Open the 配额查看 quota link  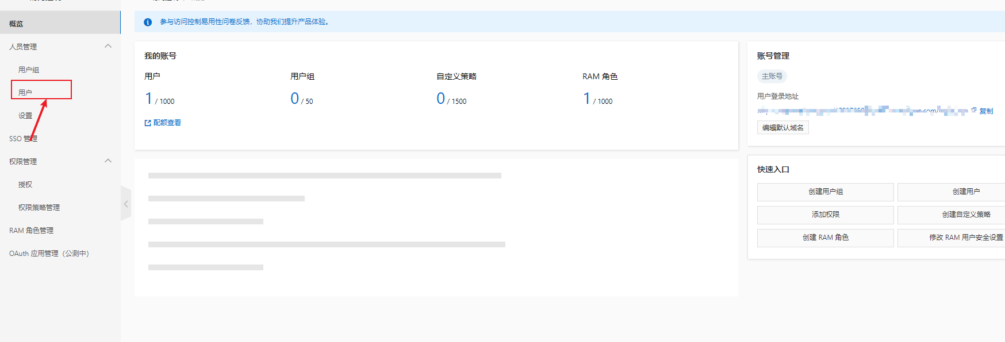click(x=167, y=123)
